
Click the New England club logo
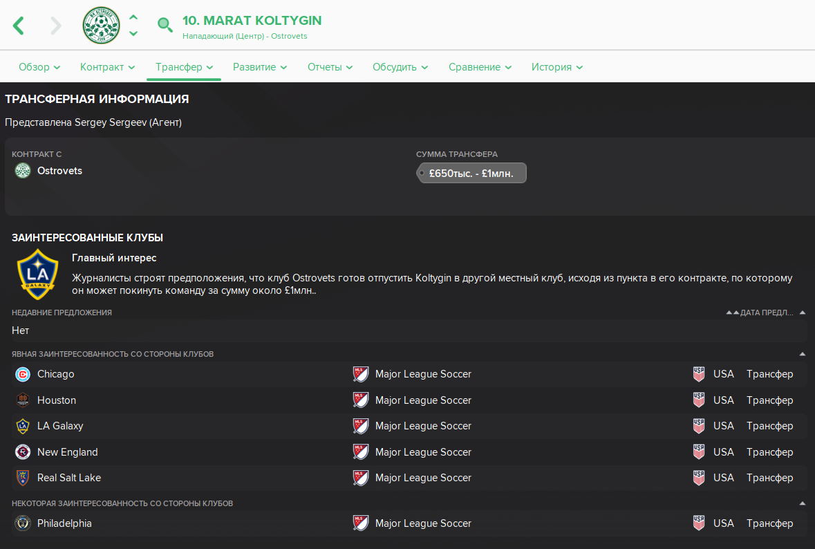[23, 452]
